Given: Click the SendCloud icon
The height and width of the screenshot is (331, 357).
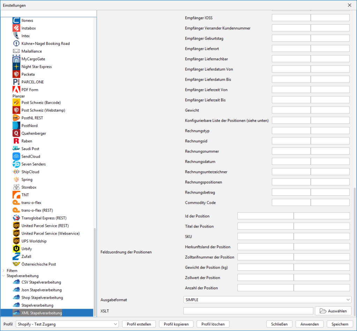Looking at the screenshot, I should click(16, 156).
